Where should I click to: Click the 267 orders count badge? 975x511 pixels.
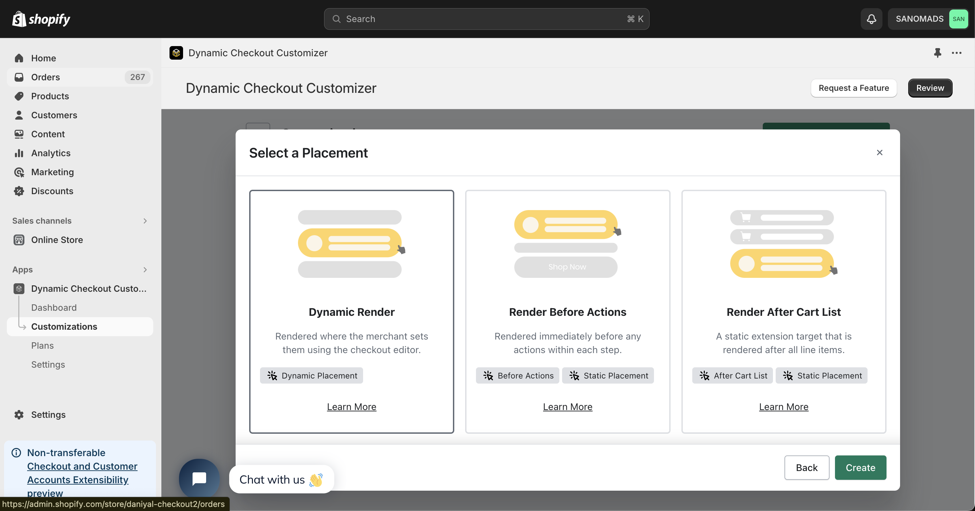tap(137, 77)
